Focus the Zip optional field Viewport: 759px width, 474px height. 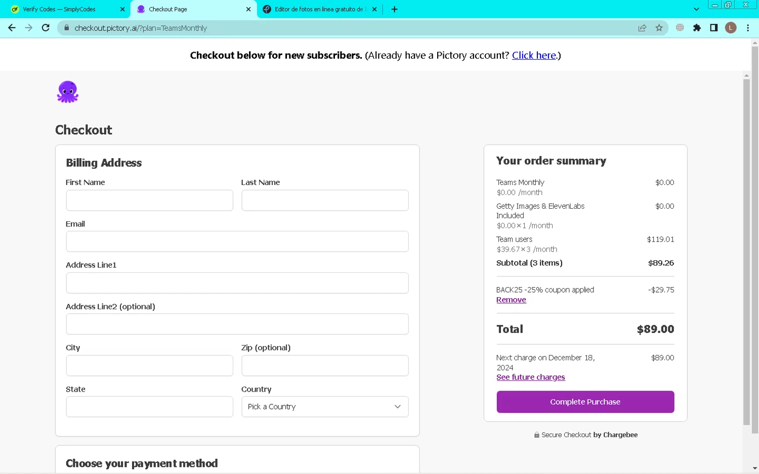click(x=325, y=365)
